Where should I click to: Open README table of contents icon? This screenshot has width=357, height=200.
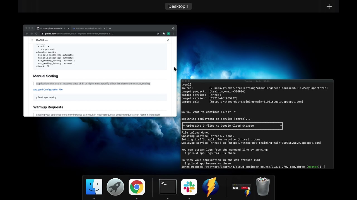32,40
